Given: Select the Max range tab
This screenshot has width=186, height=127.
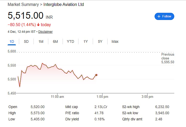Looking at the screenshot, I should coord(115,41).
